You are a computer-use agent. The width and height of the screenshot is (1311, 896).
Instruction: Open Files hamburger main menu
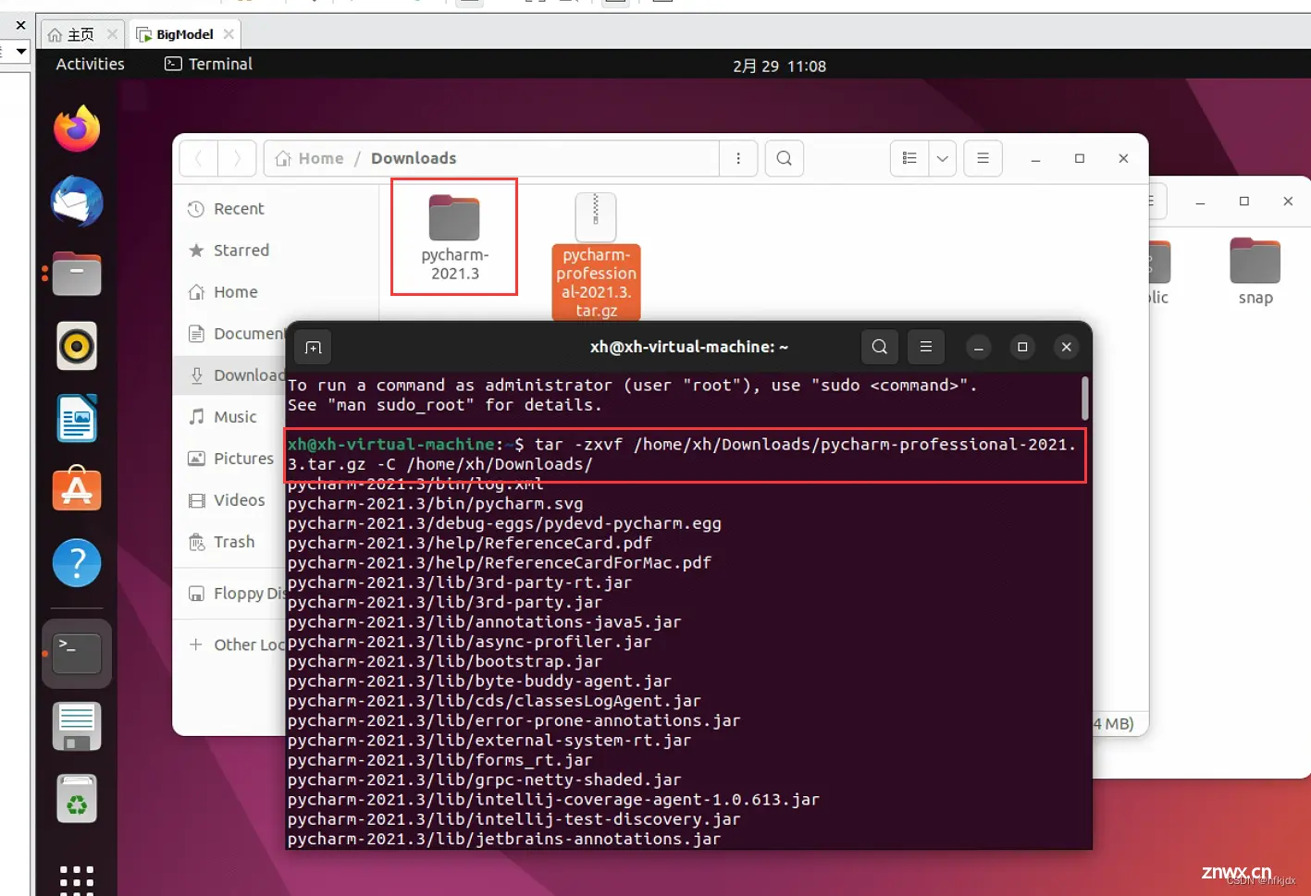point(983,158)
